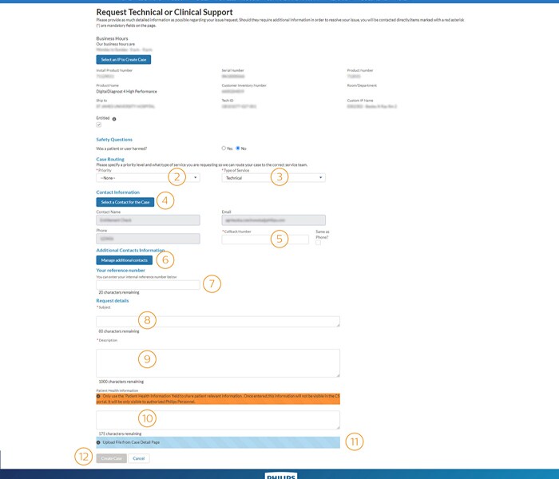The image size is (559, 479).
Task: Cancel the support request form
Action: [x=138, y=458]
